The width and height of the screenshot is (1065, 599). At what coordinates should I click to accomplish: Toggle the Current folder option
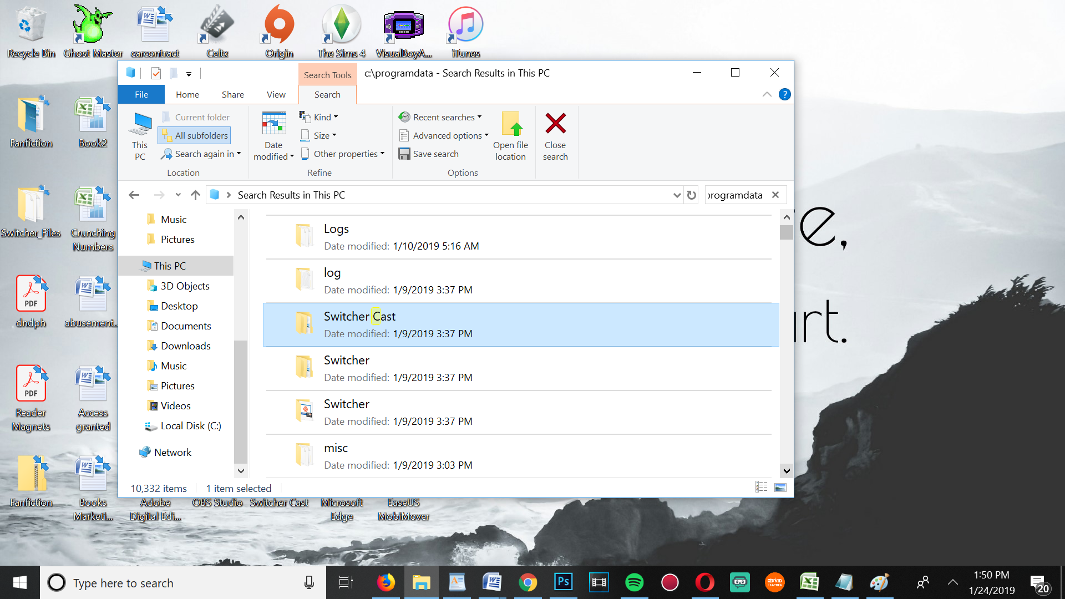(x=195, y=117)
